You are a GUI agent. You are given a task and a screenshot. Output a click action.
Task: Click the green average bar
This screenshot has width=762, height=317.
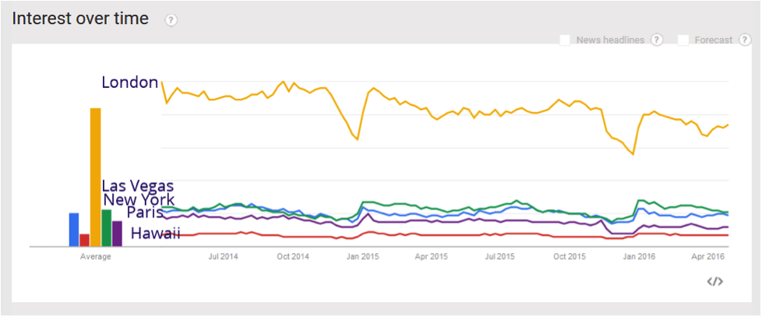[106, 227]
